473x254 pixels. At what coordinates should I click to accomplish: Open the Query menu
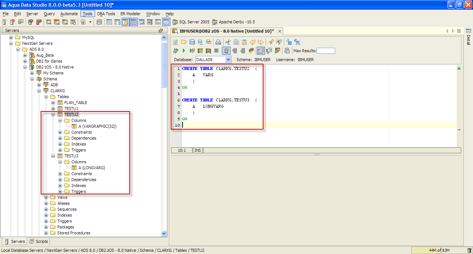49,14
